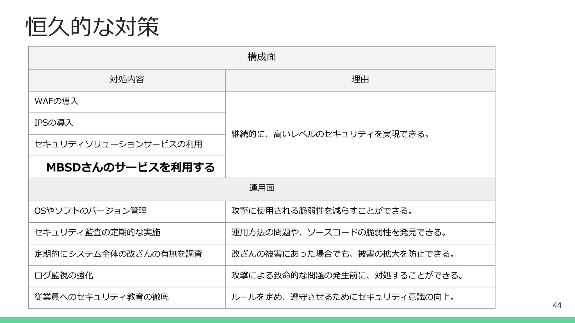Viewport: 575px width, 323px height.
Task: Click the ルールを定め、遵守させる cell
Action: pos(360,298)
